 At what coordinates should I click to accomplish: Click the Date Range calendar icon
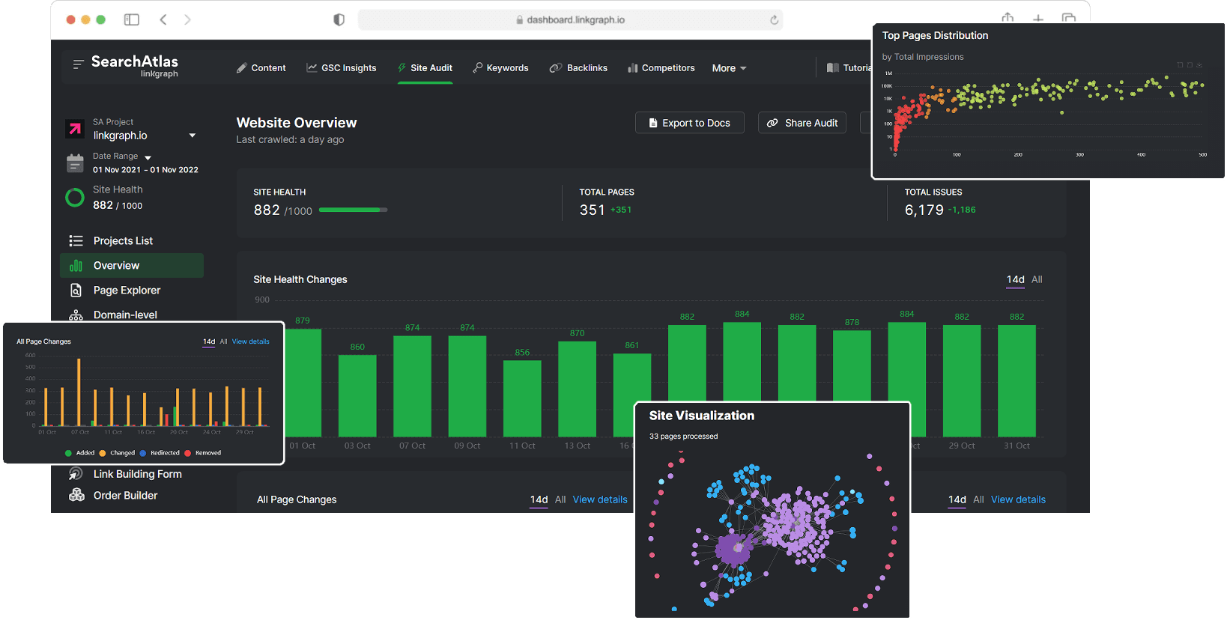pos(75,163)
